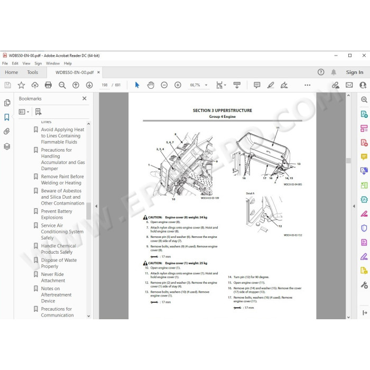This screenshot has width=370, height=370.
Task: Open notifications bell icon
Action: (x=334, y=72)
